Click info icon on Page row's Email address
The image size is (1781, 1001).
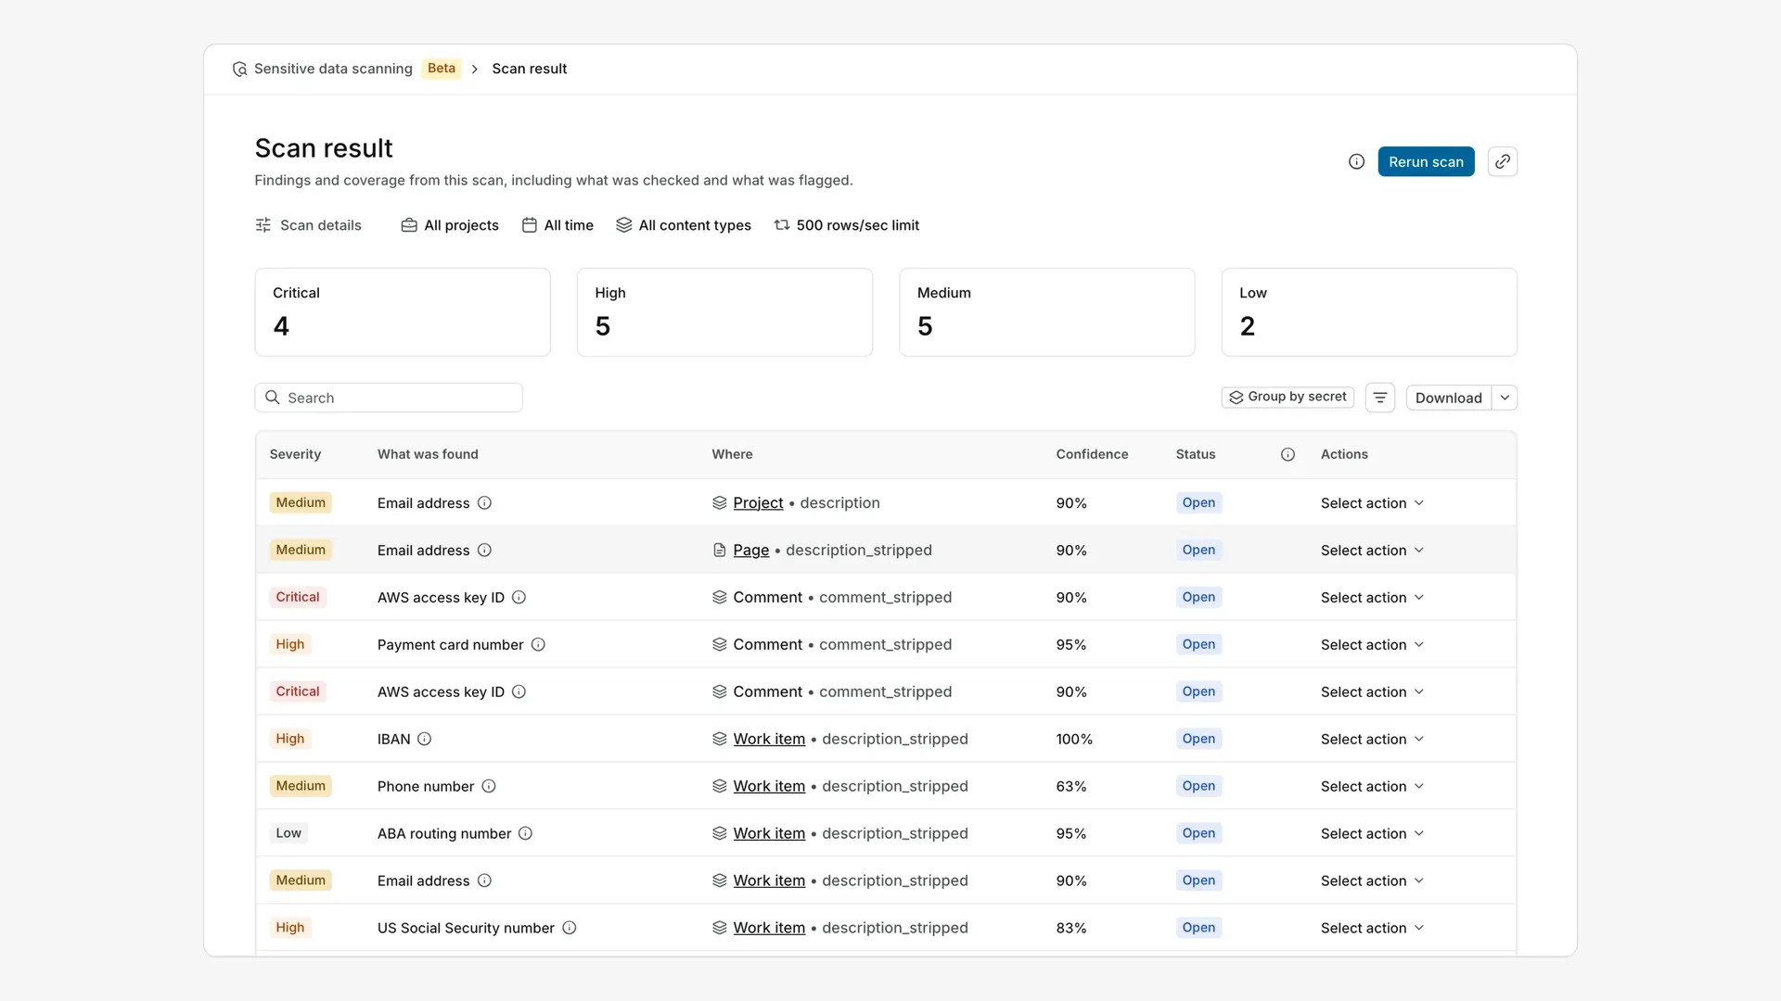coord(484,550)
